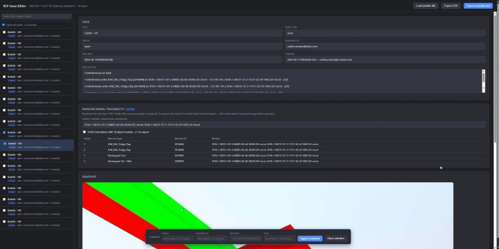
Task: Click the Description scrollbar down arrow
Action: pyautogui.click(x=484, y=89)
